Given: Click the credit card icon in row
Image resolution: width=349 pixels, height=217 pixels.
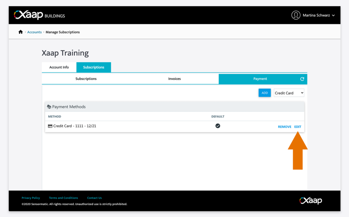Looking at the screenshot, I should click(50, 126).
